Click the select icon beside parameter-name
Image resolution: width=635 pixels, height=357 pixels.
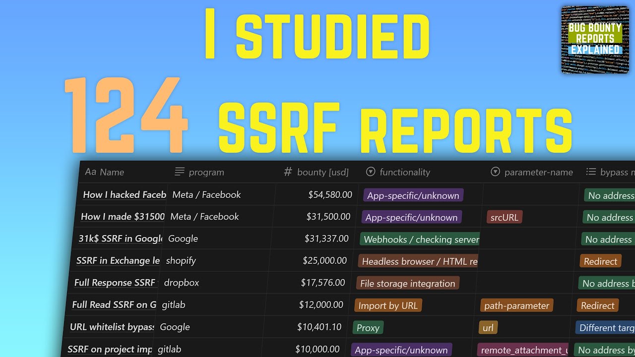click(x=495, y=172)
